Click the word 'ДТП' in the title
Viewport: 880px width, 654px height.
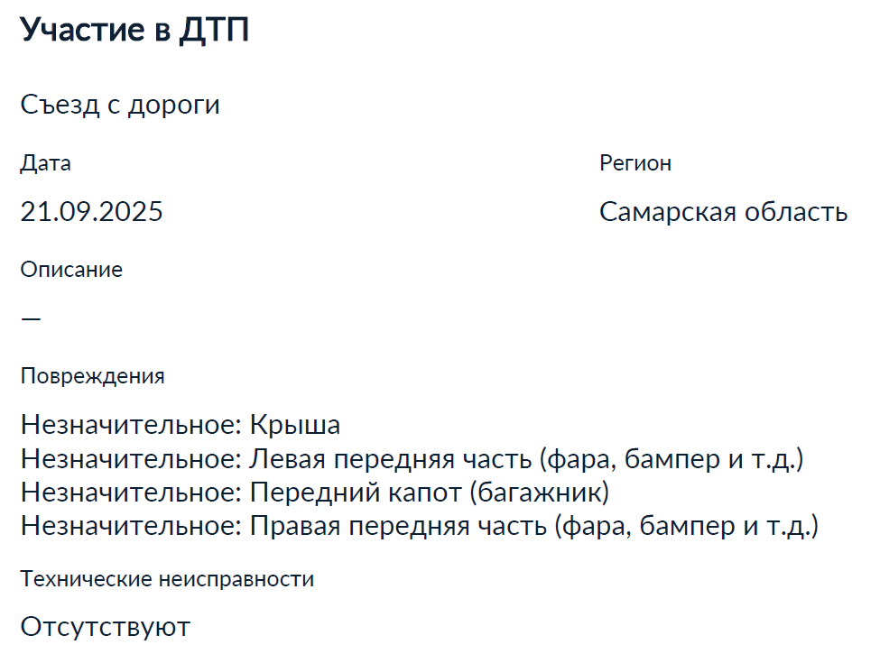pos(215,31)
